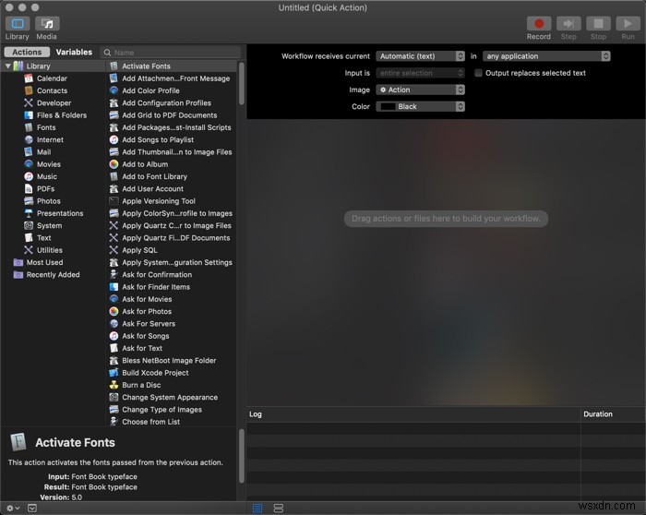Image resolution: width=646 pixels, height=515 pixels.
Task: Open the gear settings menu at bottom
Action: click(x=13, y=509)
